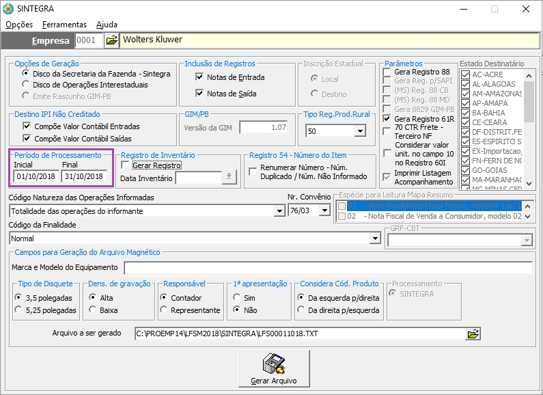Open the Ajuda menu
The height and width of the screenshot is (395, 543).
point(107,25)
